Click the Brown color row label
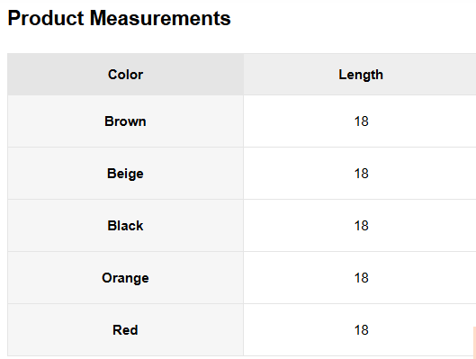 coord(125,121)
